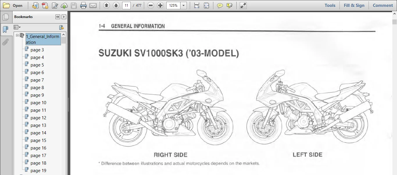Click the 'Difference between illustrations' footnote text
This screenshot has width=397, height=175.
[179, 163]
